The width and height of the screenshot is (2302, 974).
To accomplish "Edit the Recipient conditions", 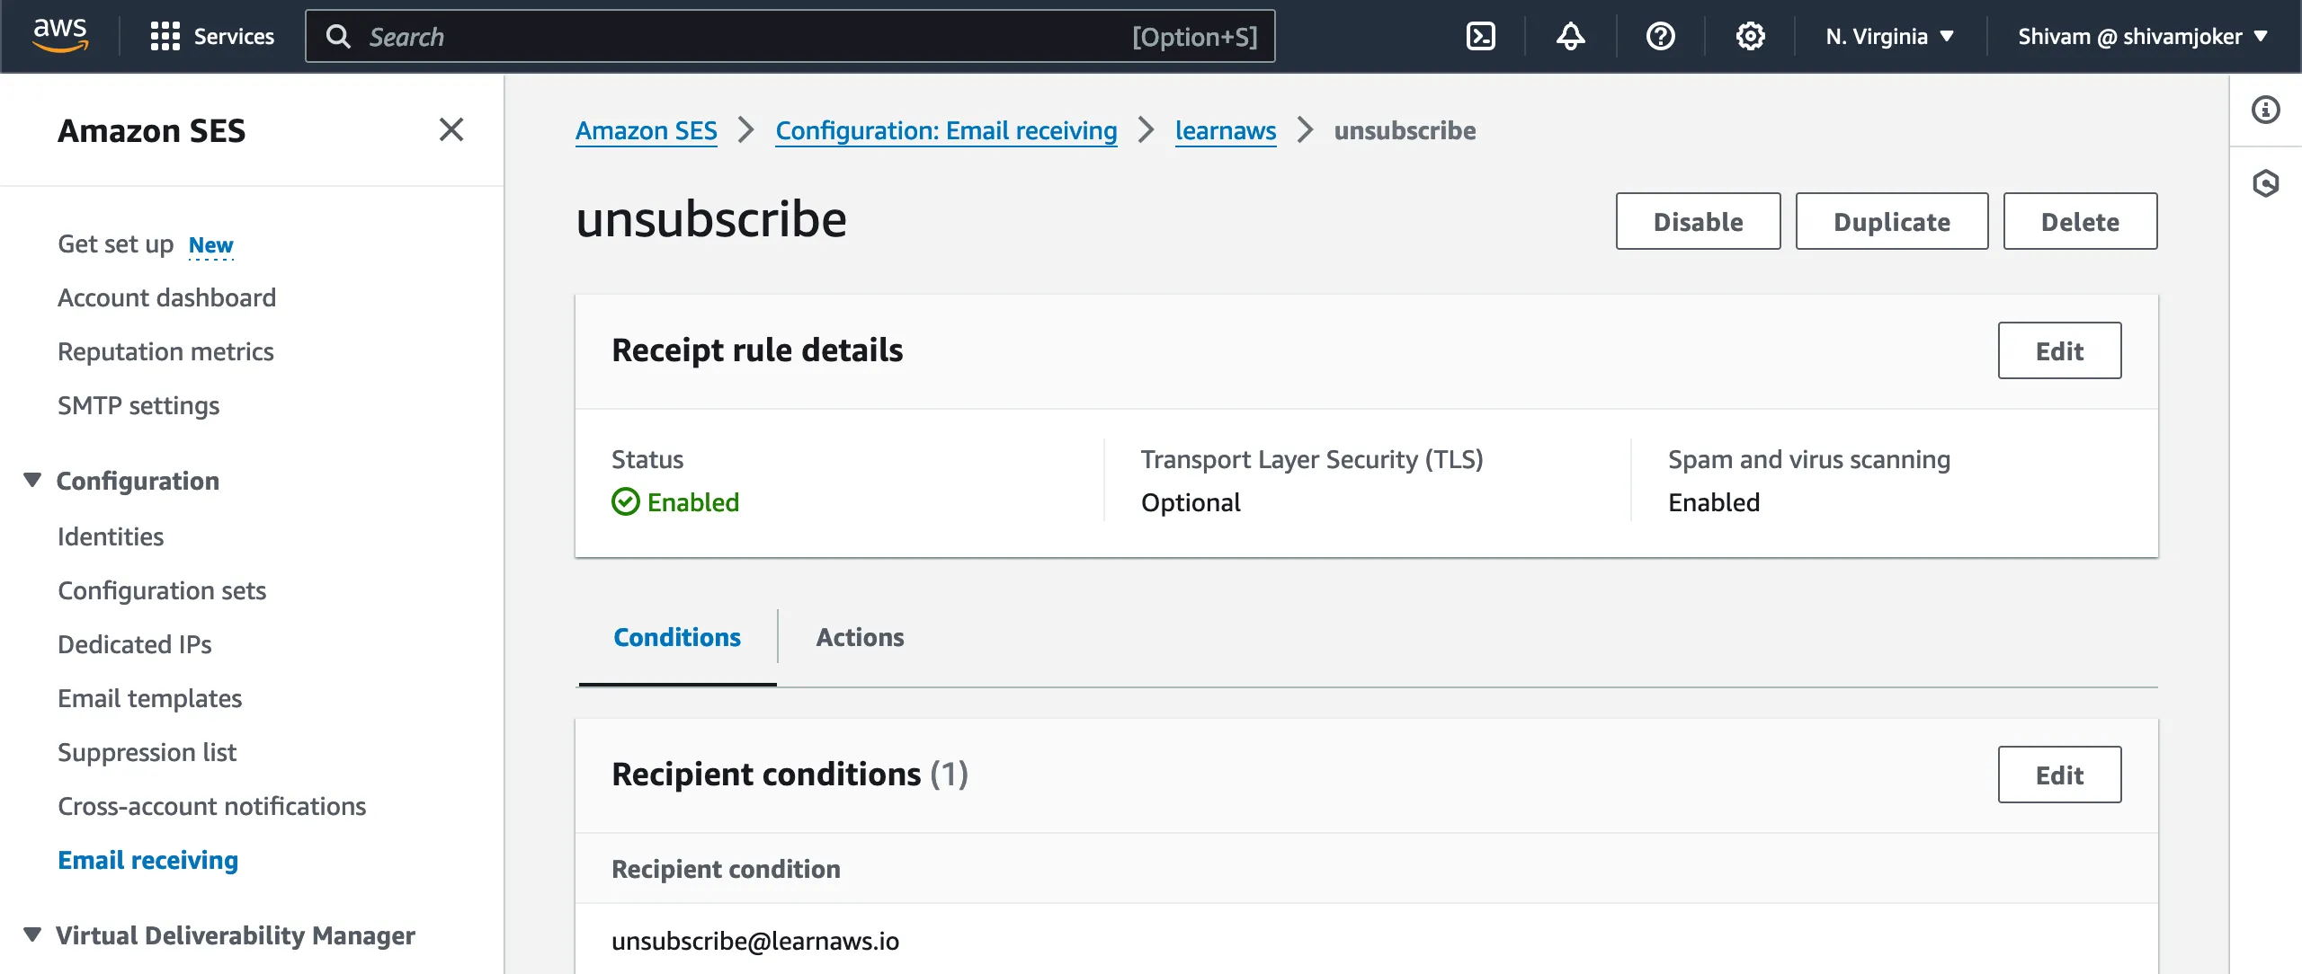I will click(2059, 775).
